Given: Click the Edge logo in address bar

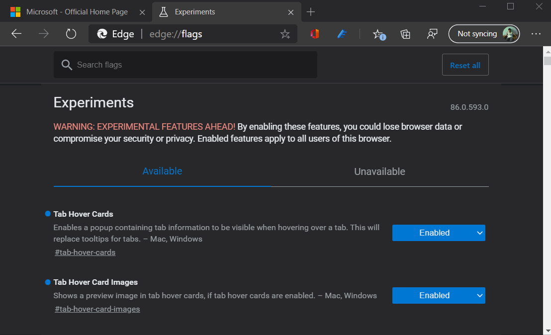Looking at the screenshot, I should click(102, 34).
